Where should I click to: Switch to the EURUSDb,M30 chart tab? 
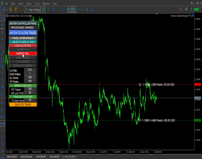(x=69, y=157)
